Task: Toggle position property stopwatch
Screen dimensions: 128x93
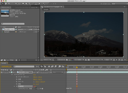Action: (x=17, y=79)
